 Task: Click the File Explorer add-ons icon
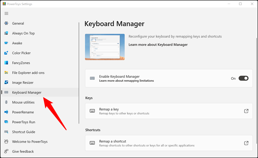(x=6, y=73)
